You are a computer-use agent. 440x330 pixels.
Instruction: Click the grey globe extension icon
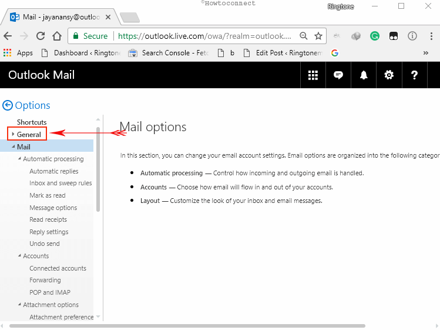(x=356, y=36)
